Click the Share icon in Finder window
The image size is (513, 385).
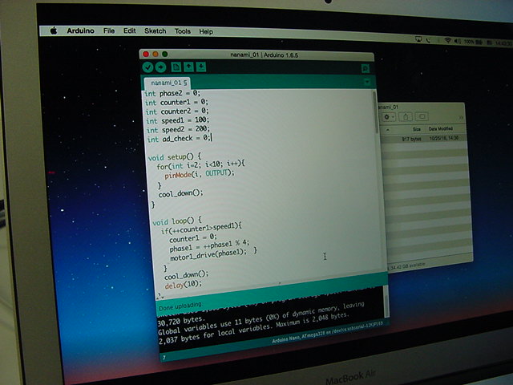(x=406, y=116)
